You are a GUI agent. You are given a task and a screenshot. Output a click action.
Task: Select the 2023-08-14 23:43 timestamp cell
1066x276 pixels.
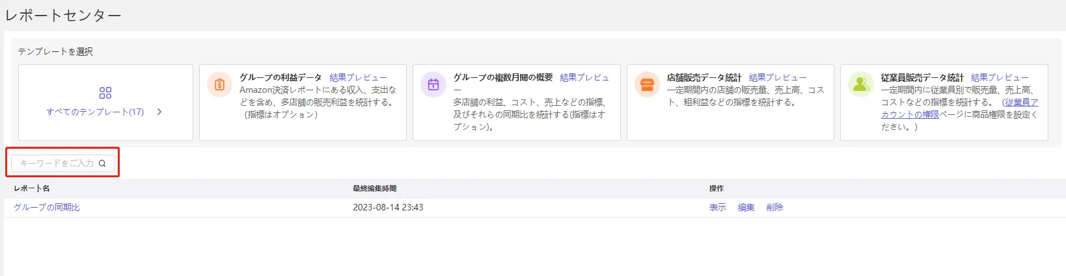pos(389,207)
